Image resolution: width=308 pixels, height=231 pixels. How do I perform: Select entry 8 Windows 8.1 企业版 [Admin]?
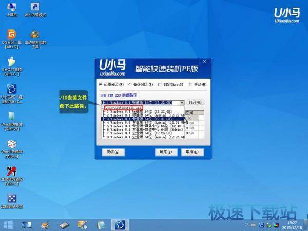(143, 137)
